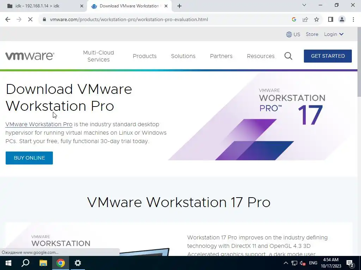Open a new tab with the plus button
This screenshot has height=270, width=361.
[x=179, y=6]
